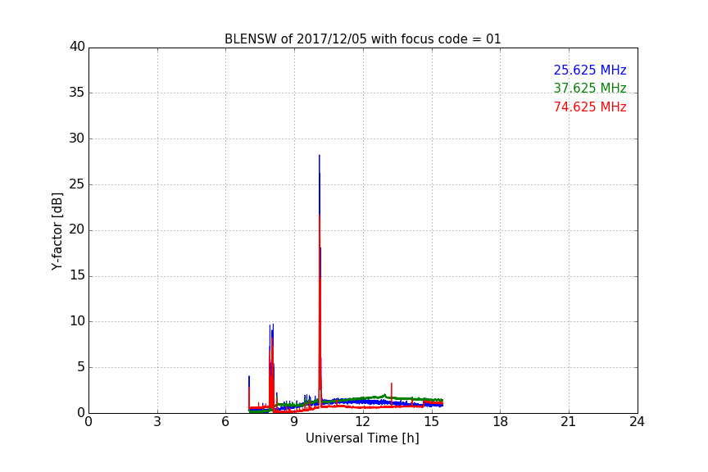
Task: Click the x-axis tick label 9
Action: pos(294,422)
